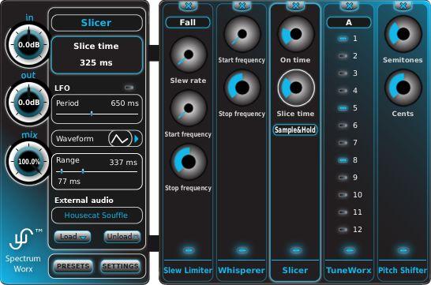The height and width of the screenshot is (285, 431).
Task: Open the PRESETS panel
Action: (x=73, y=266)
